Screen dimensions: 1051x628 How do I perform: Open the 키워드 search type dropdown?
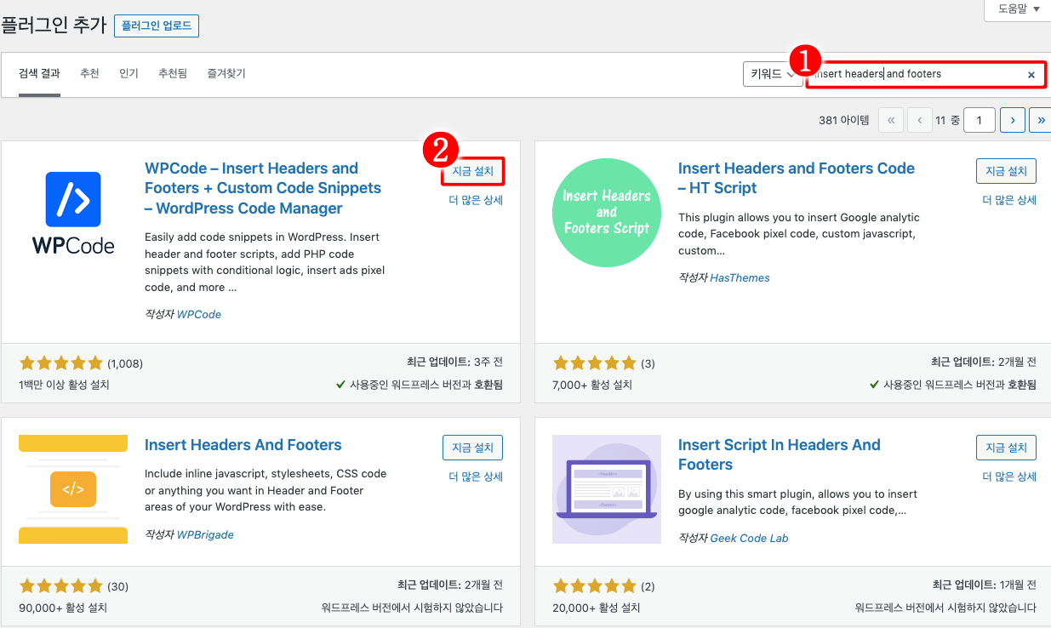[772, 74]
